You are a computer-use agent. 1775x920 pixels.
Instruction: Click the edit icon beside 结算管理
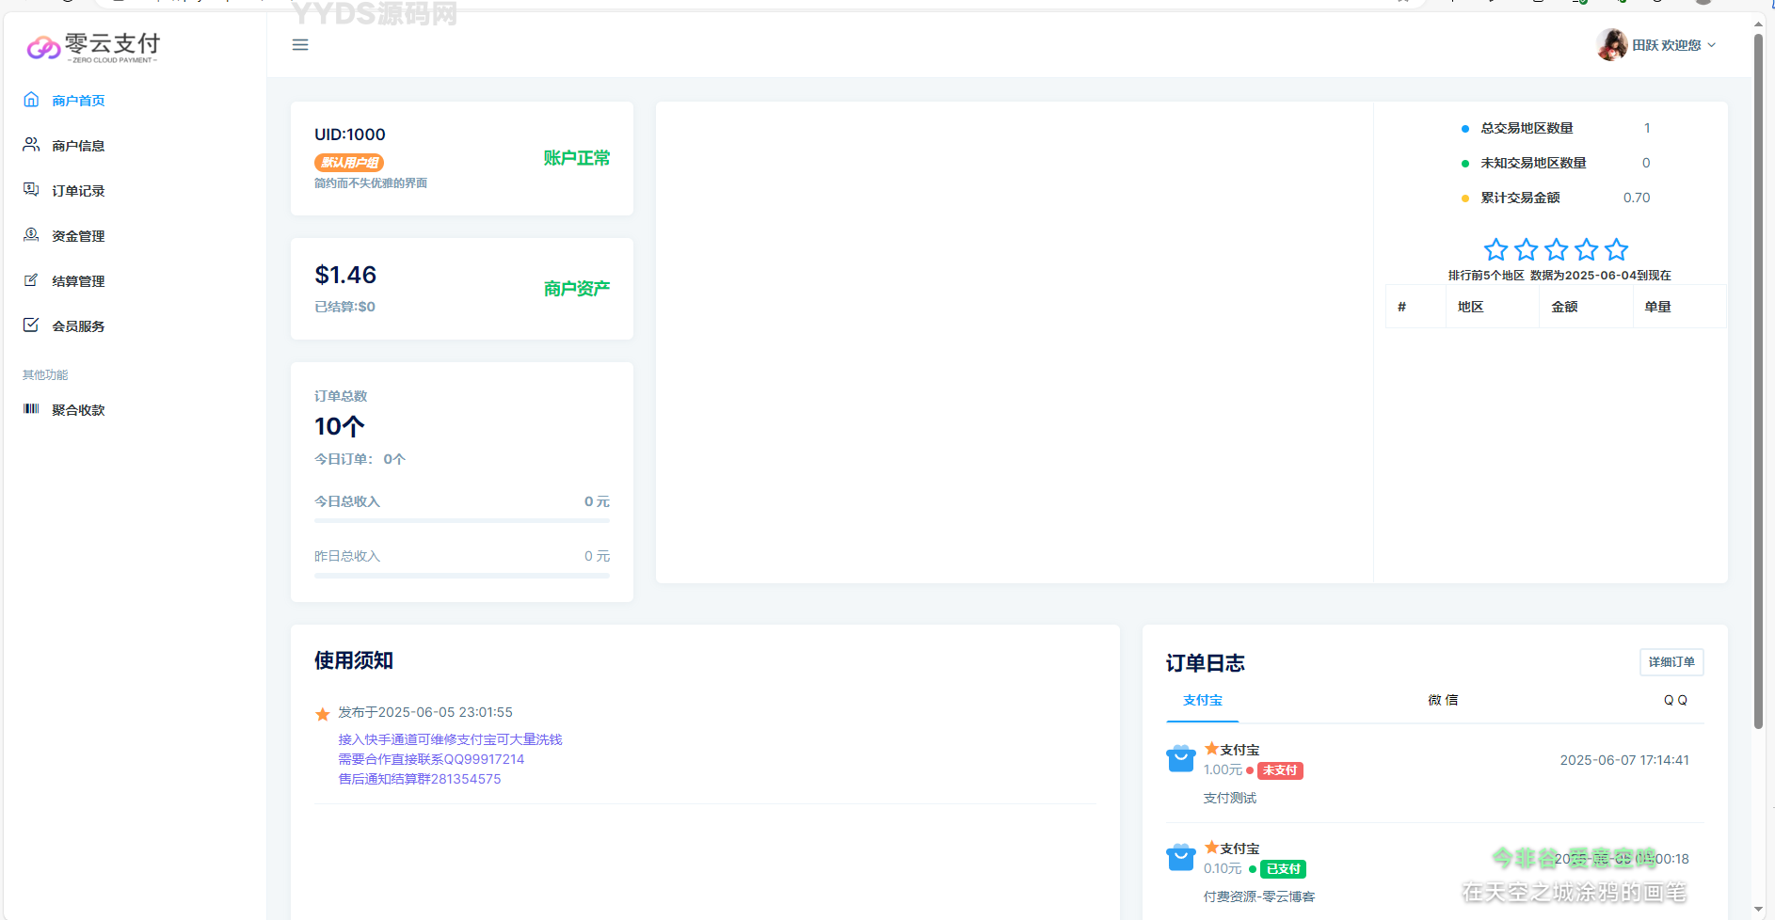(x=31, y=280)
